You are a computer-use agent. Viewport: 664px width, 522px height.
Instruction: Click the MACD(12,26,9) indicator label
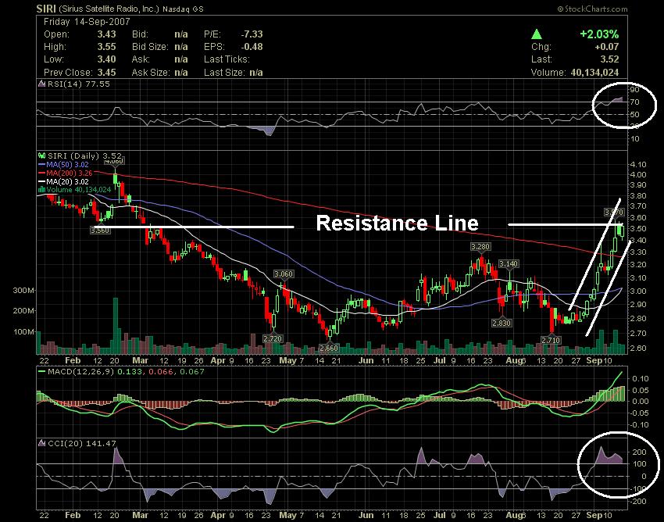pos(81,372)
